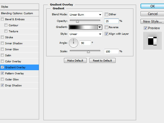164x123 pixels.
Task: Select the Color Overlay label
Action: (13, 61)
